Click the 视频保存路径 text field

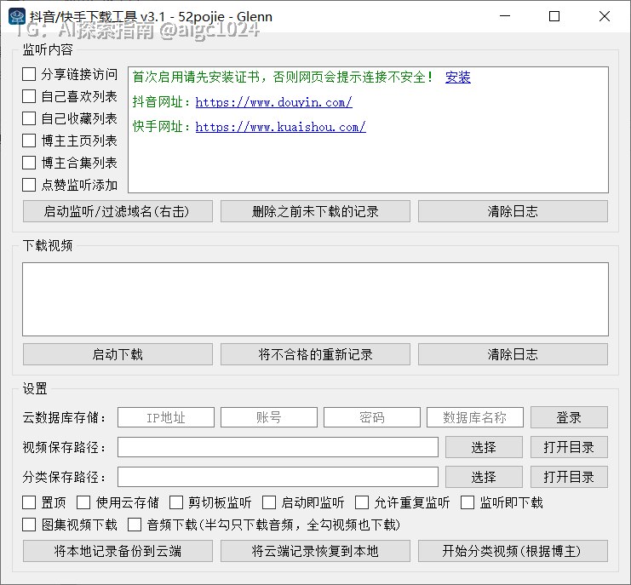click(x=278, y=447)
